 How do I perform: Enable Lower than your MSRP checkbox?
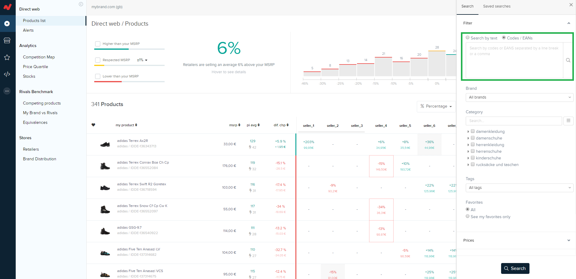click(x=98, y=76)
